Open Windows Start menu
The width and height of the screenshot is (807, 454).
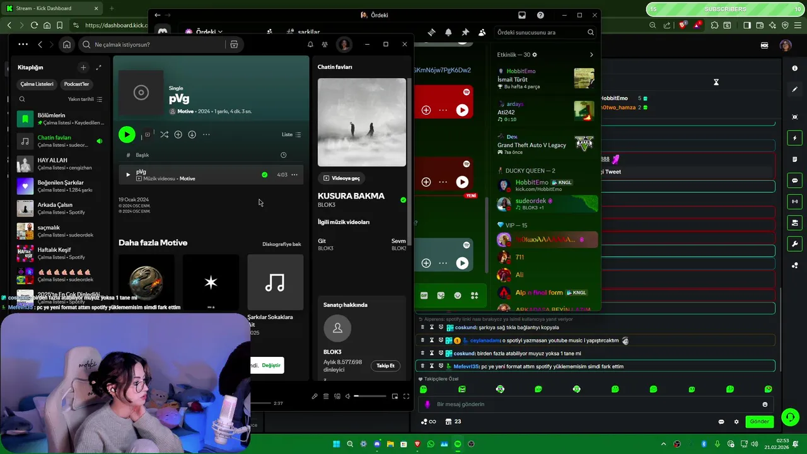336,444
